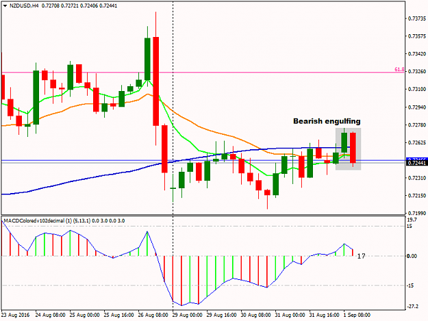Select the vertical dashed period separator line
Image resolution: width=428 pixels, height=321 pixels.
[x=173, y=155]
